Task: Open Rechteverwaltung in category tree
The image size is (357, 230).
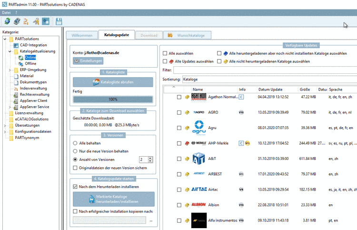Action: [34, 94]
